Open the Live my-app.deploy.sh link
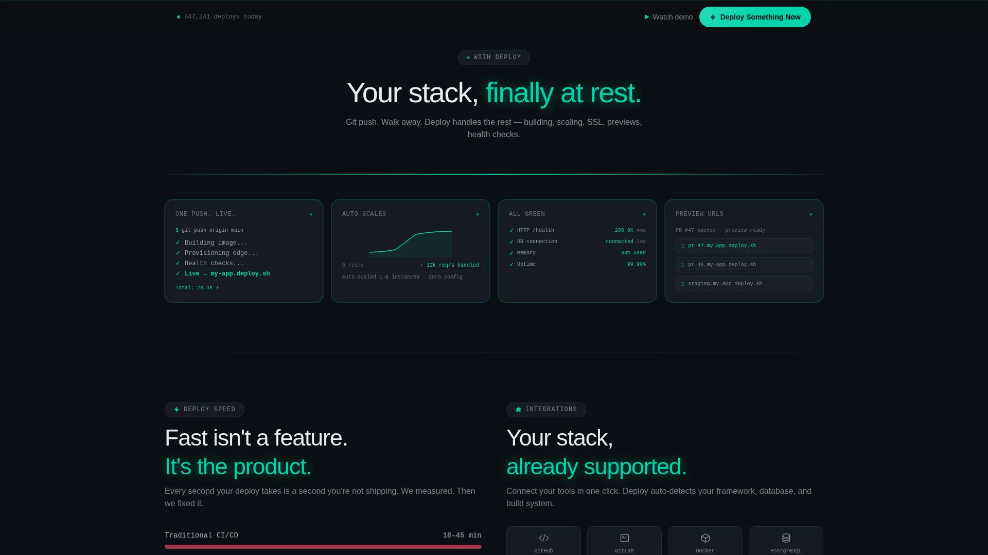Viewport: 988px width, 555px height. pyautogui.click(x=227, y=273)
